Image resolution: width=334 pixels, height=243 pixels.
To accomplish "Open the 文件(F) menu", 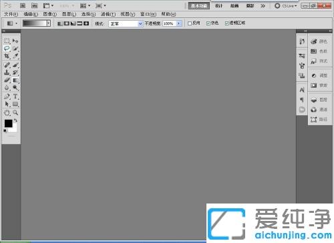I will pos(11,14).
